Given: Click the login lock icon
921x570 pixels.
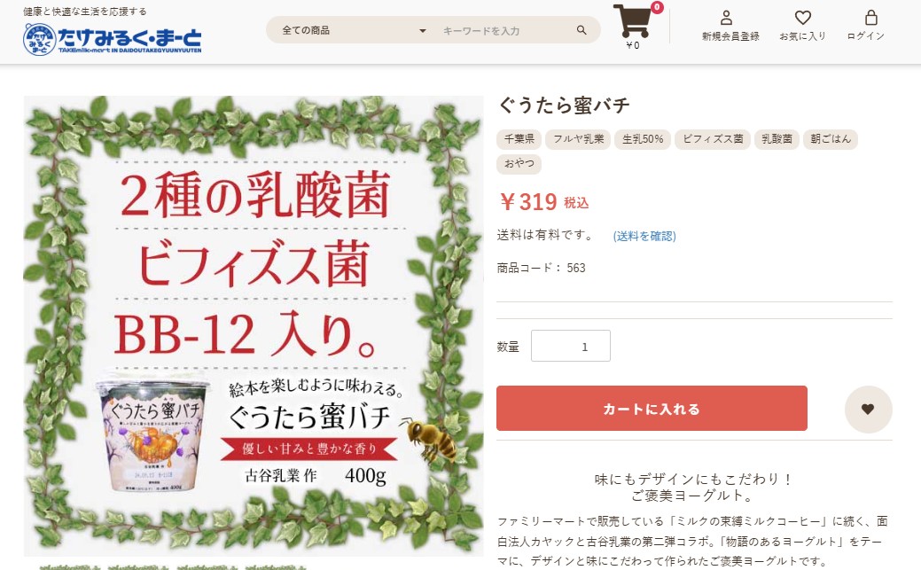Looking at the screenshot, I should pos(871,17).
